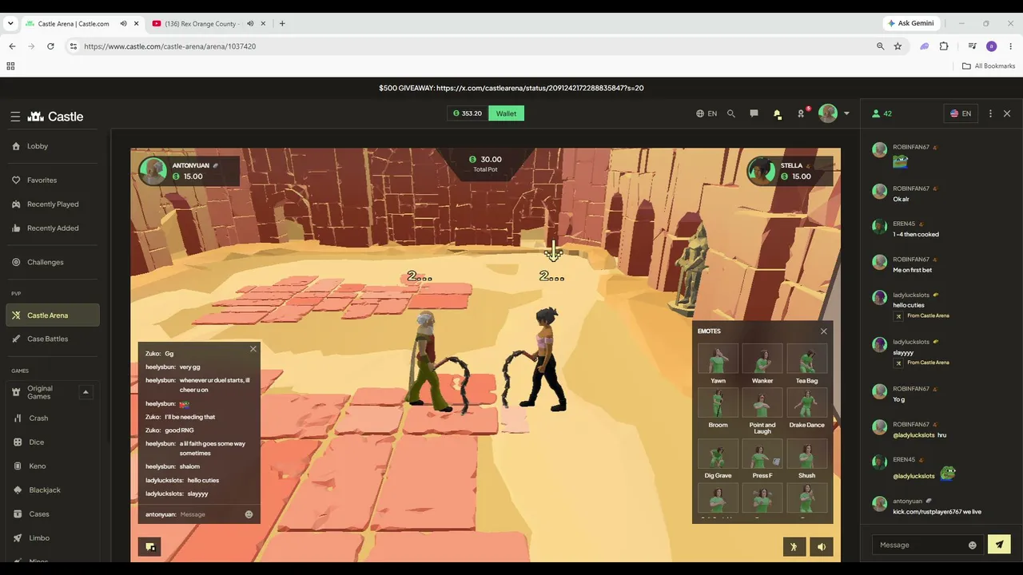This screenshot has width=1023, height=575.
Task: Open browser tab search dropdown
Action: (x=10, y=24)
